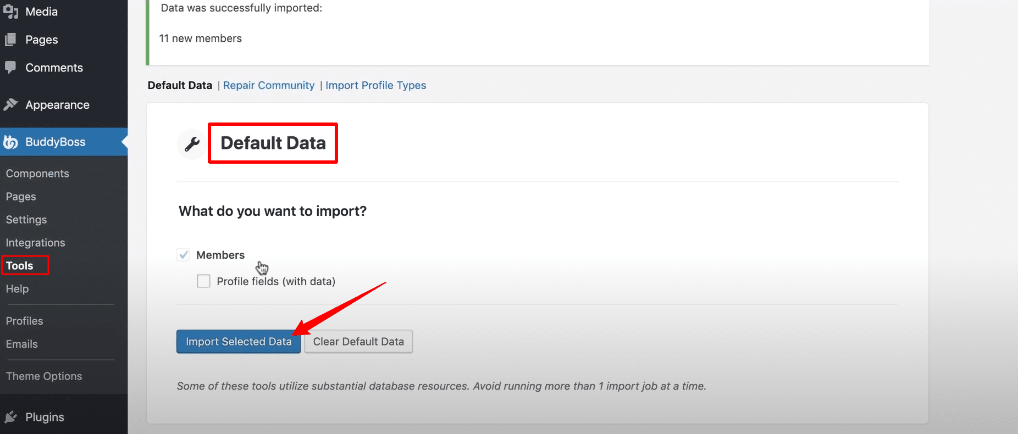The width and height of the screenshot is (1018, 434).
Task: Click the Profile fields (with data) label
Action: [276, 281]
